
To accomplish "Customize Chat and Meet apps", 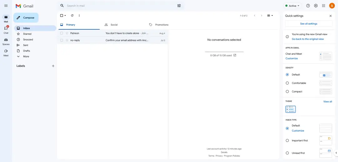I will click(x=291, y=59).
